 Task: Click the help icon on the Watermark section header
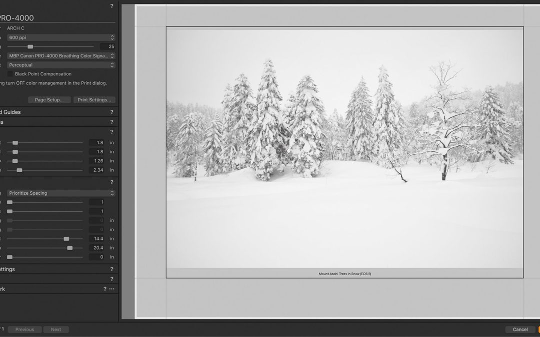pos(105,289)
